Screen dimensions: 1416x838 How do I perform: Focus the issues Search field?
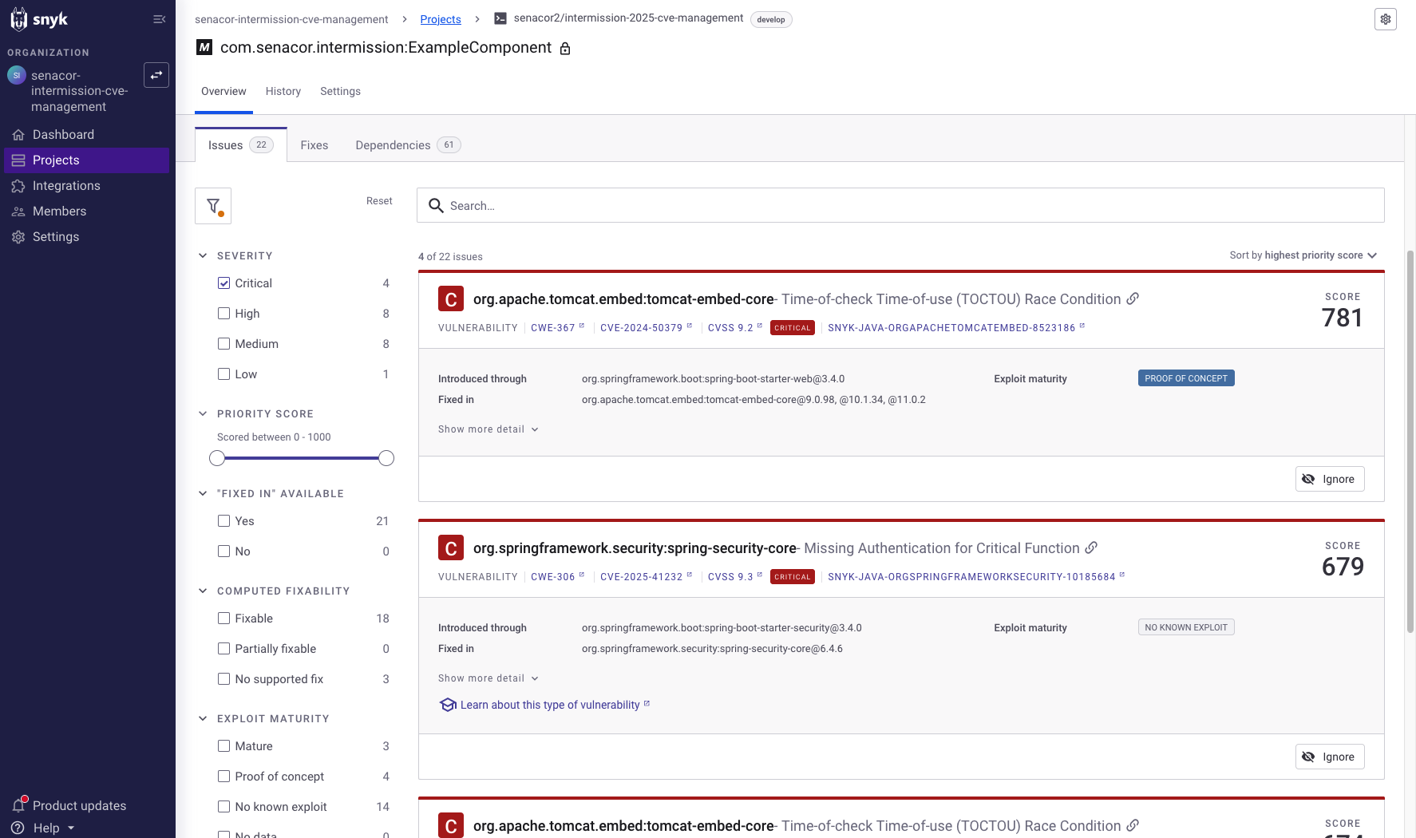[x=900, y=205]
